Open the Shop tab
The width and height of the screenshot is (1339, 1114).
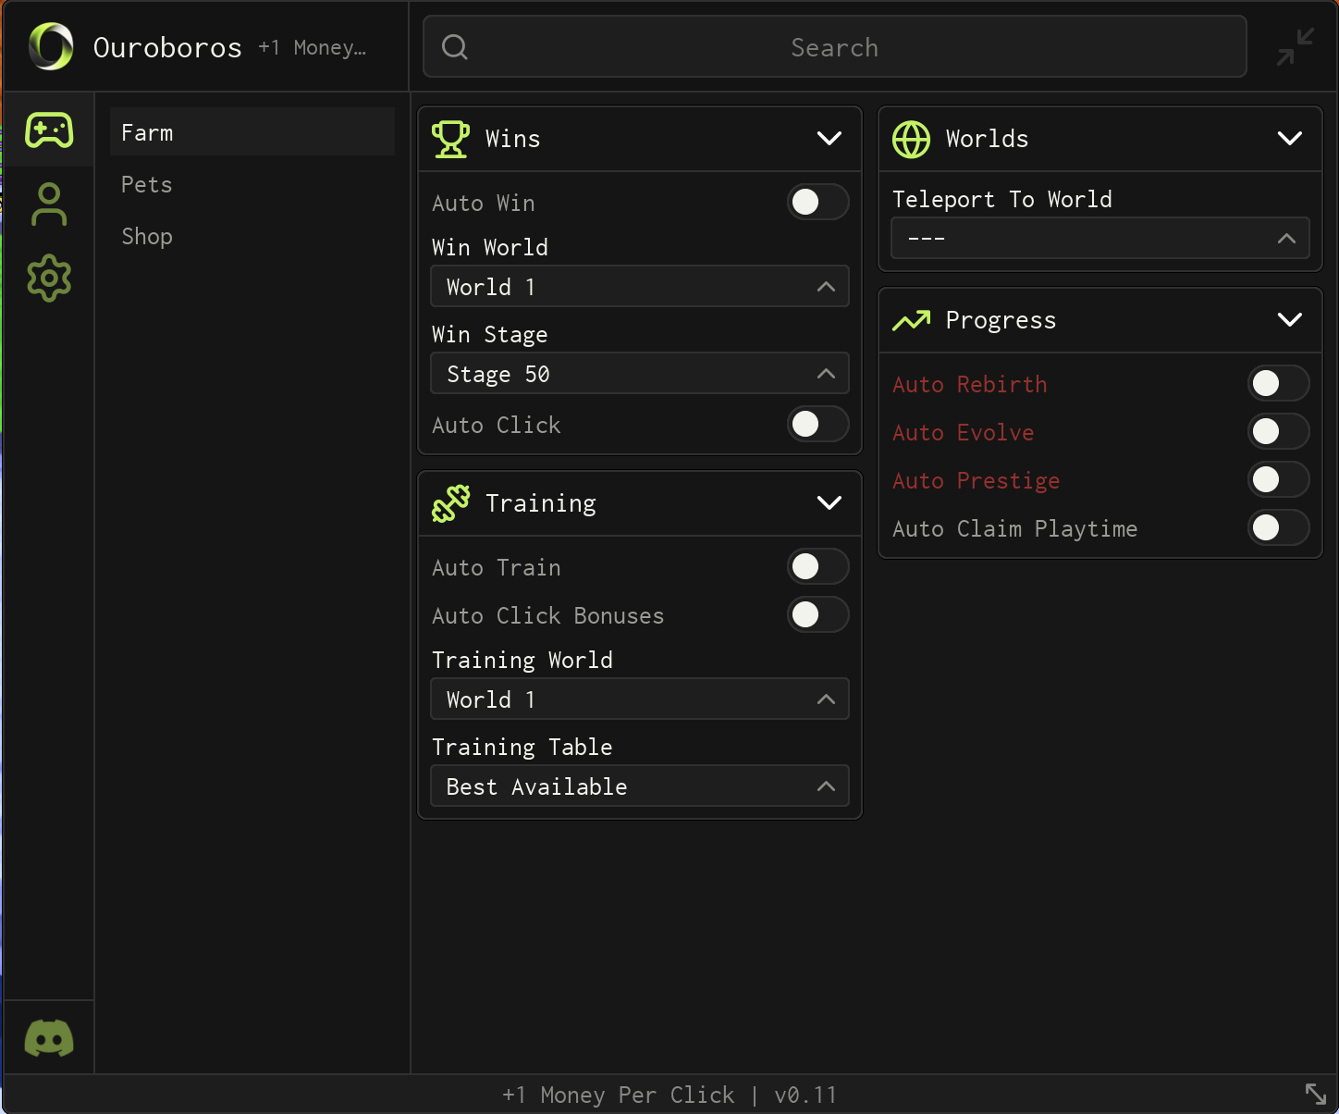click(252, 236)
